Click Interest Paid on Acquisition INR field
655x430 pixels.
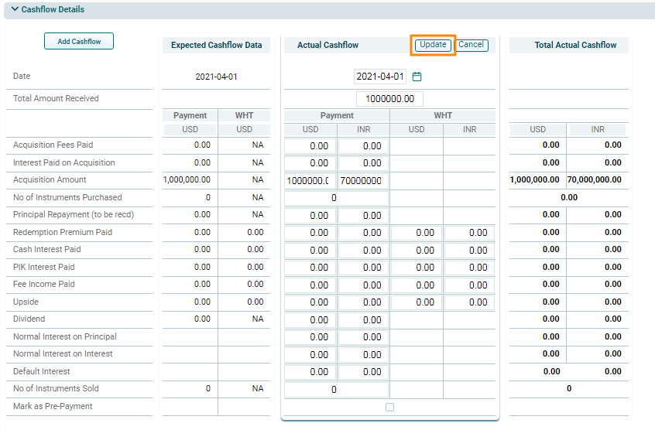tap(362, 163)
